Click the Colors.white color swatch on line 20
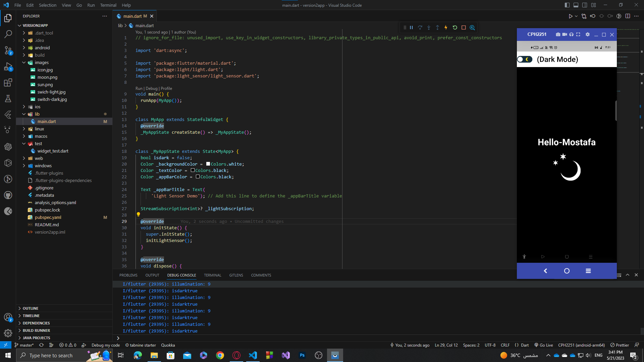This screenshot has height=362, width=644. coord(208,164)
